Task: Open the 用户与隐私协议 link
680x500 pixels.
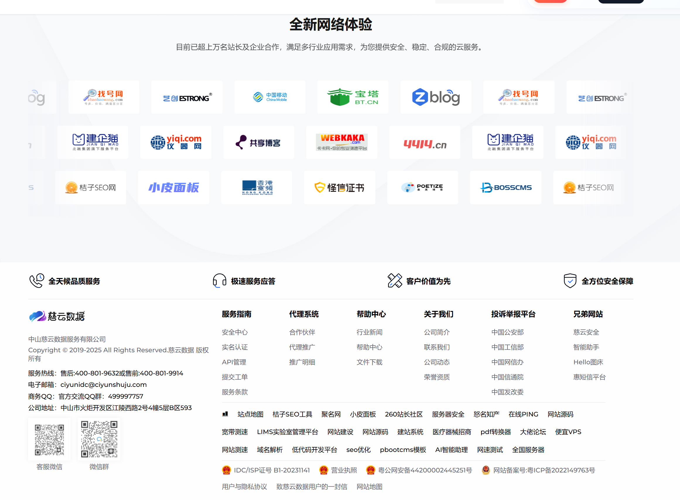Action: point(245,487)
